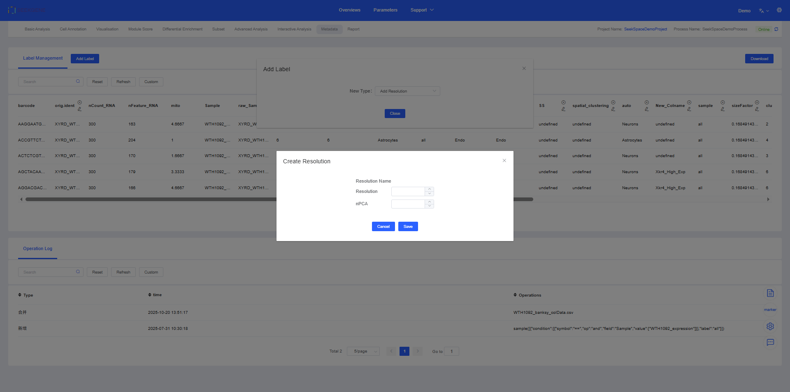Open the settings gear in the top header
The width and height of the screenshot is (790, 392).
[779, 10]
